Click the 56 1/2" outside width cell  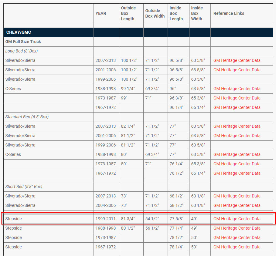pos(152,228)
